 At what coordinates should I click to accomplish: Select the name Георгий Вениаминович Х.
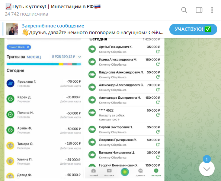[x=118, y=165]
